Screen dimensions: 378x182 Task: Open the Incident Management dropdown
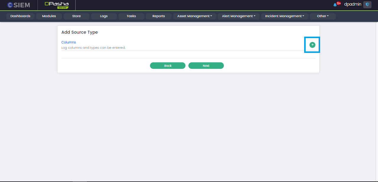click(x=284, y=16)
